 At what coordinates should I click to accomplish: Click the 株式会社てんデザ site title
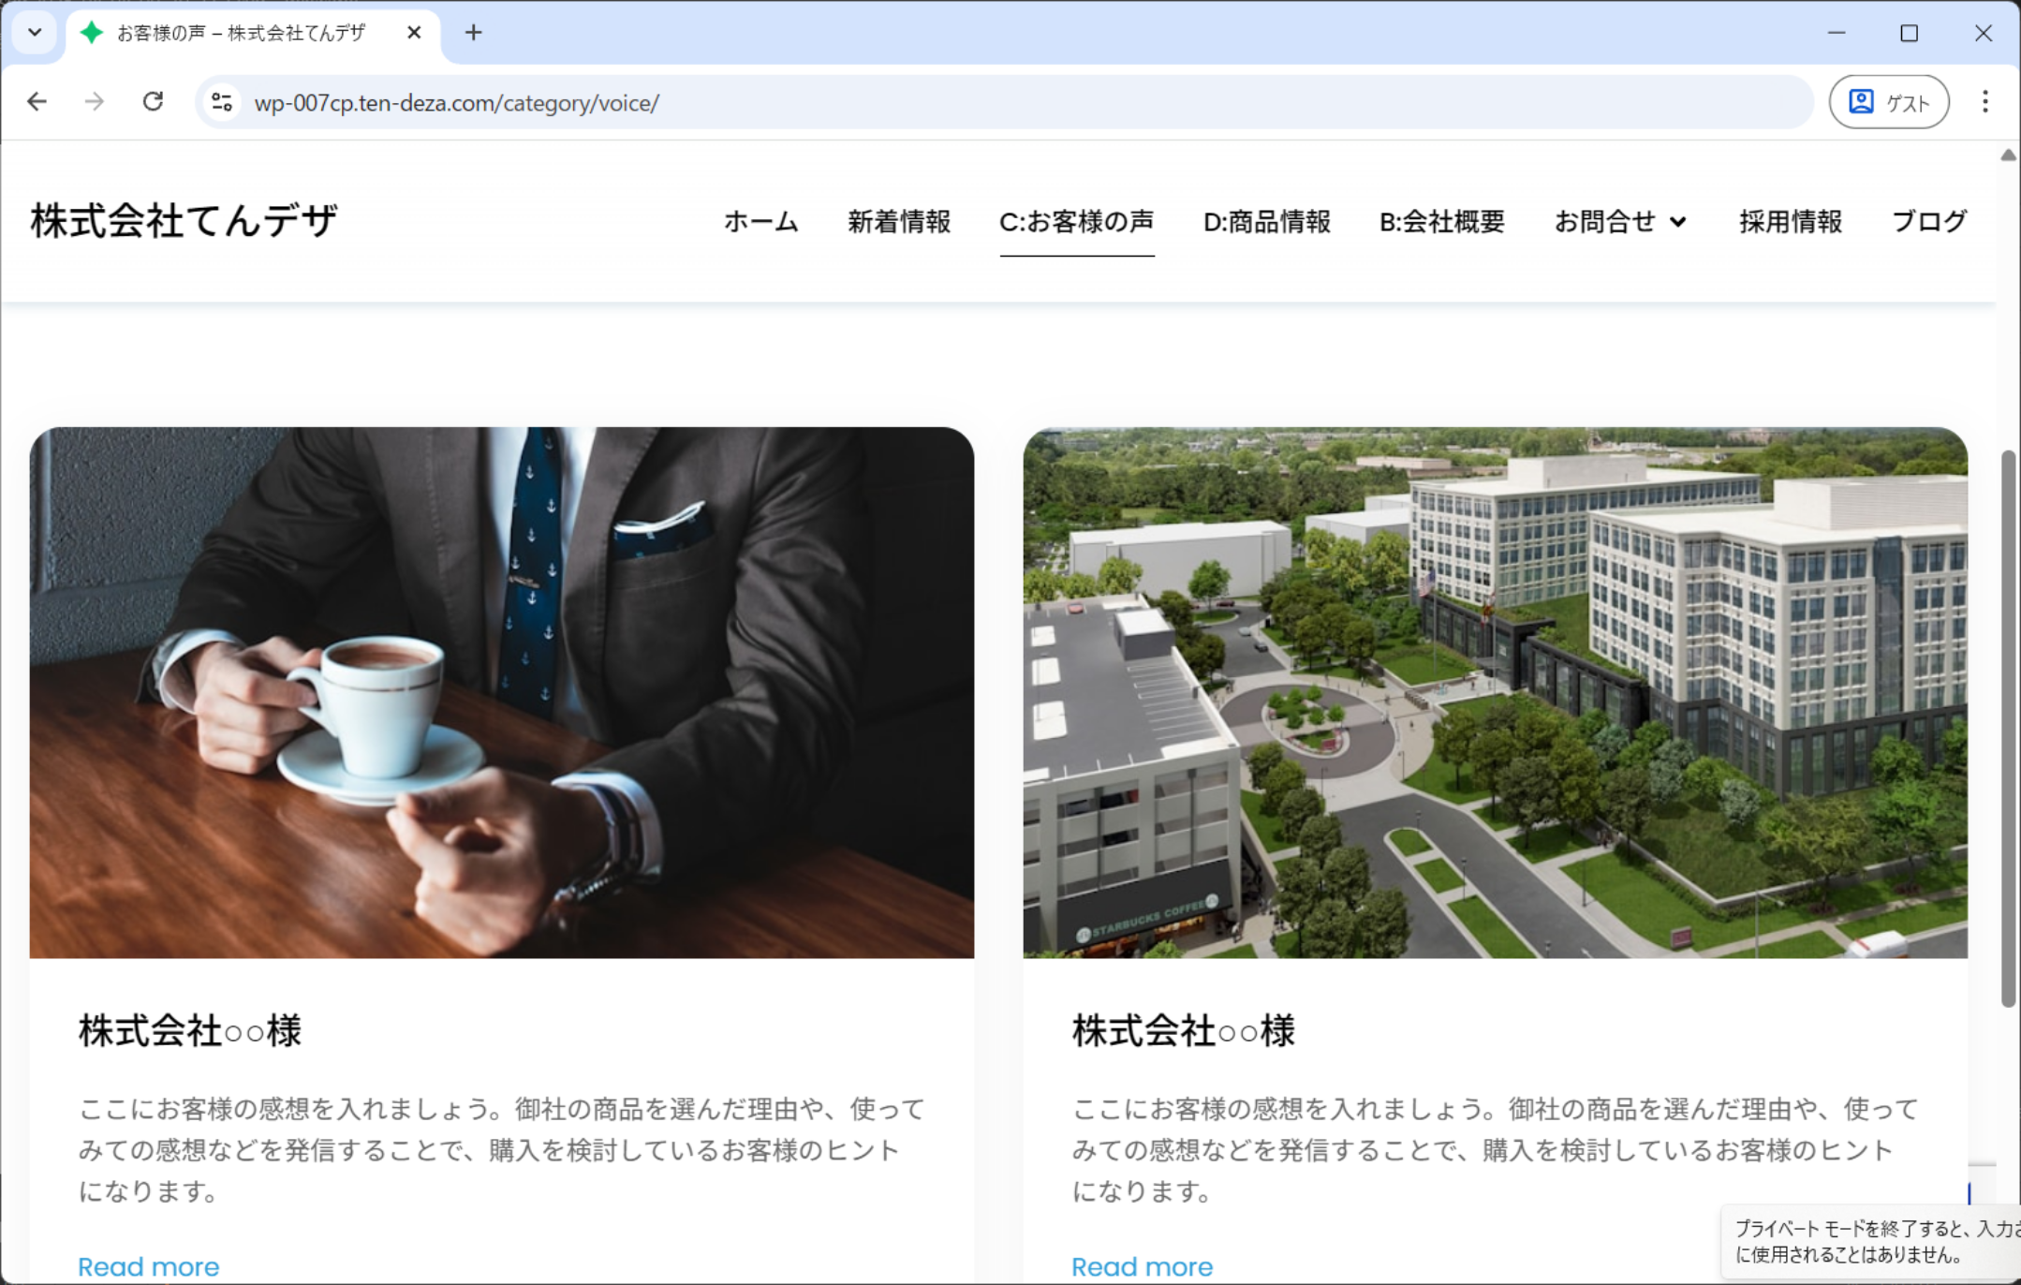[x=184, y=222]
